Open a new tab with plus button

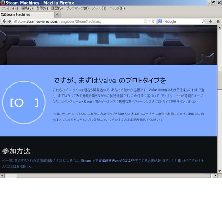pyautogui.click(x=57, y=14)
